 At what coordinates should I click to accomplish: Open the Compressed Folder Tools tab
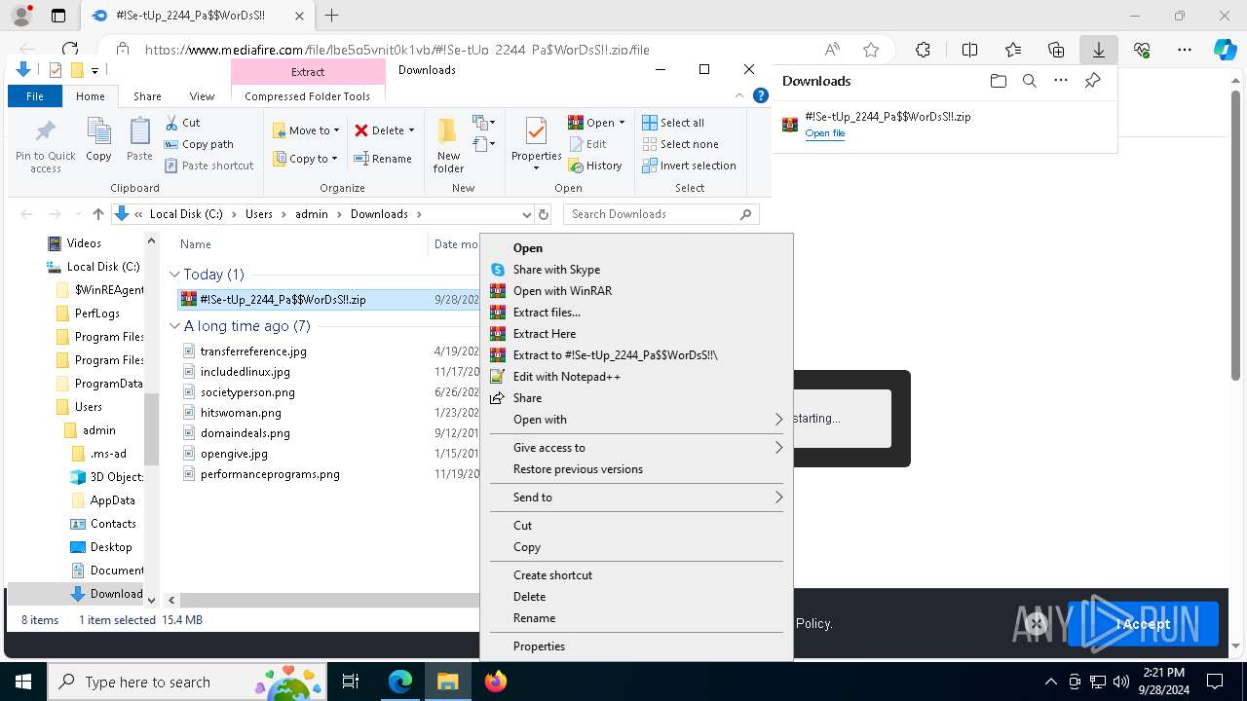pos(308,96)
